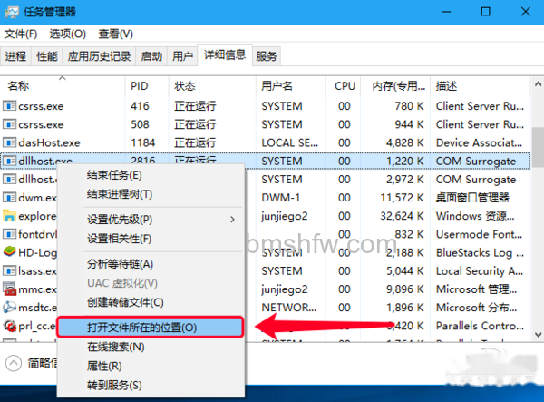Select the PID '1184' cell
This screenshot has height=402, width=544.
coord(142,142)
